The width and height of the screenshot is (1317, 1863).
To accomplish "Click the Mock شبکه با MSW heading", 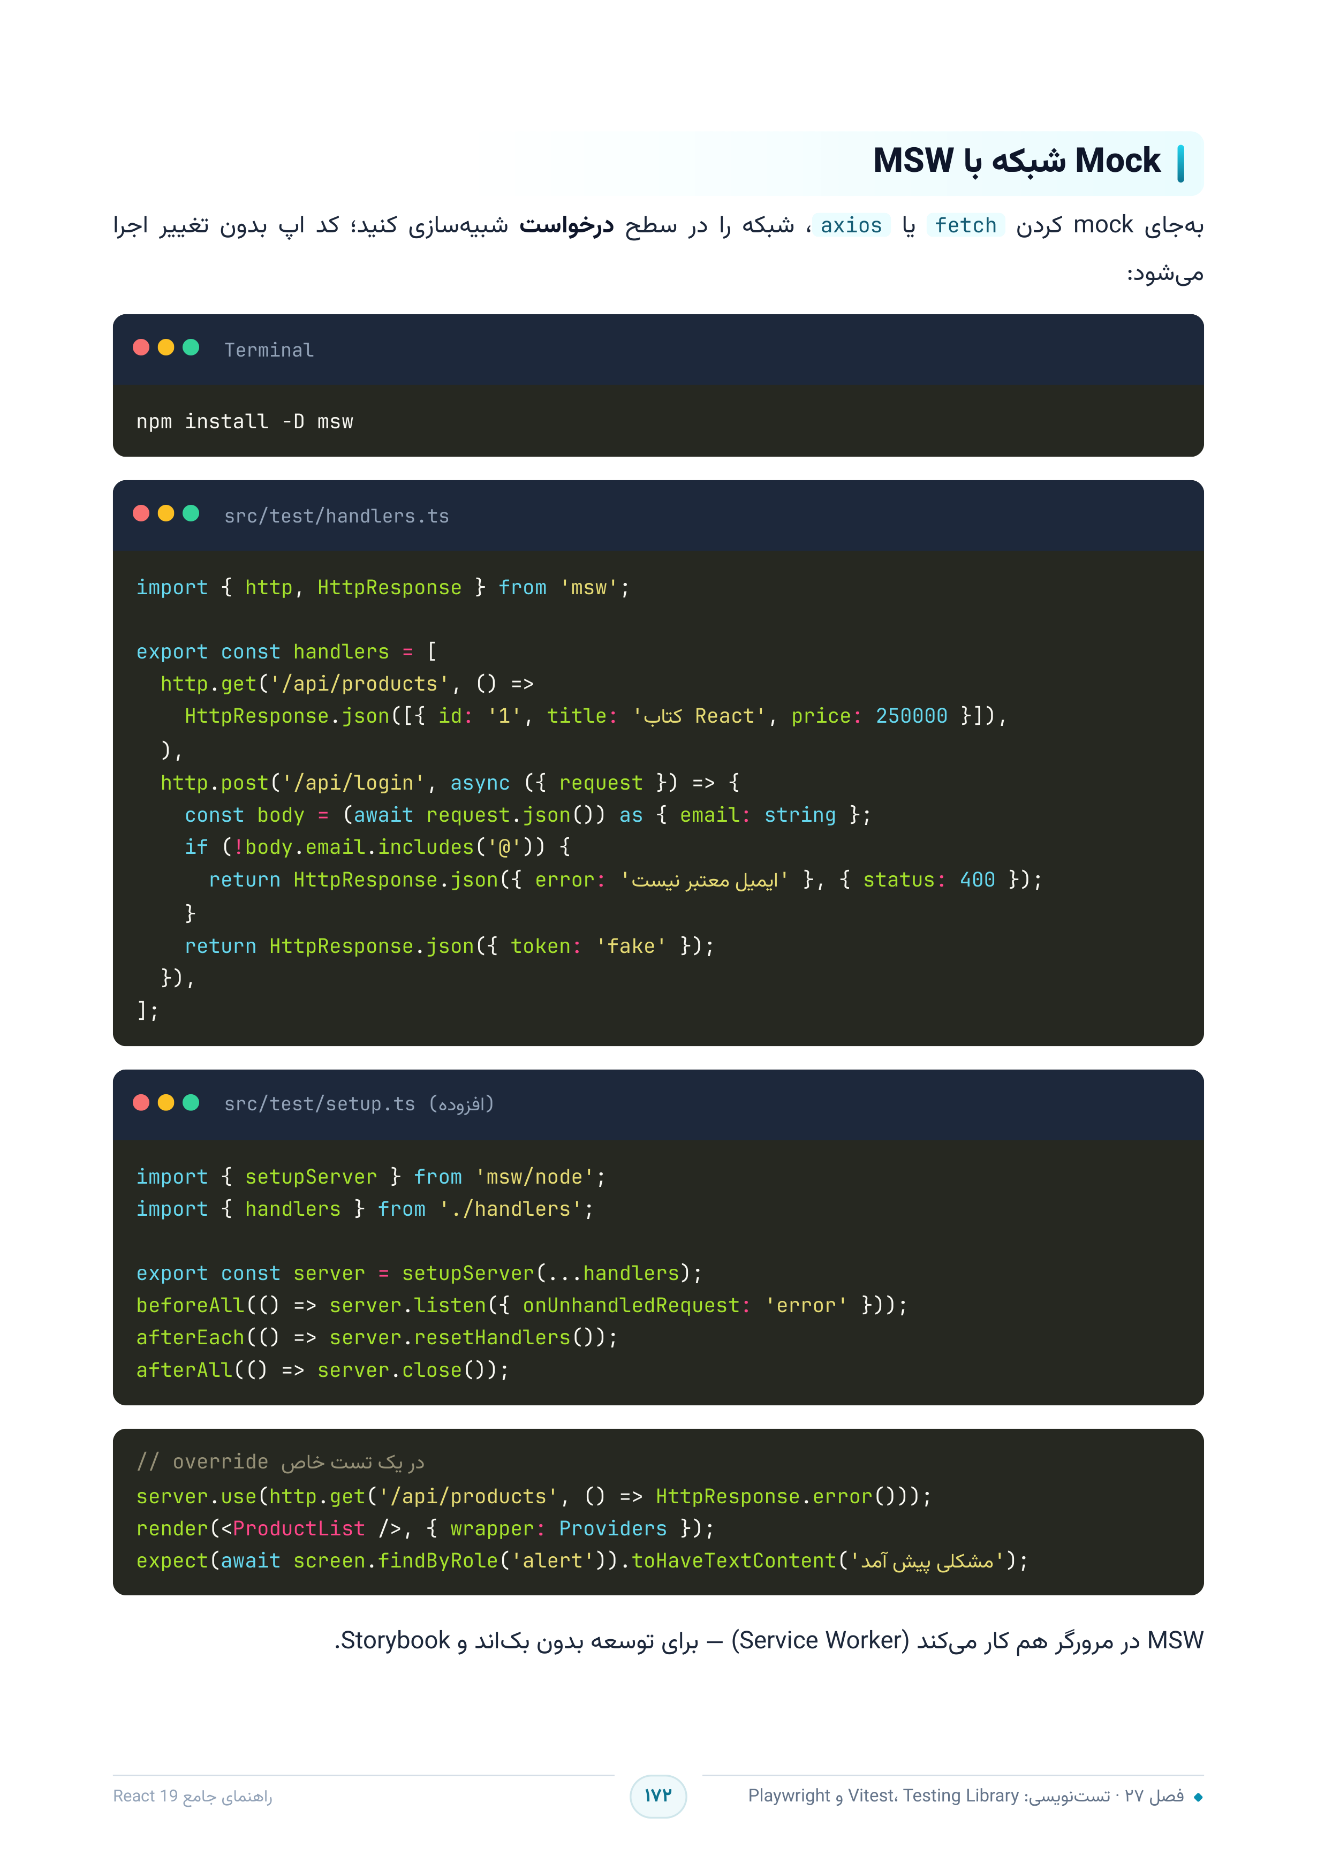I will tap(1017, 161).
